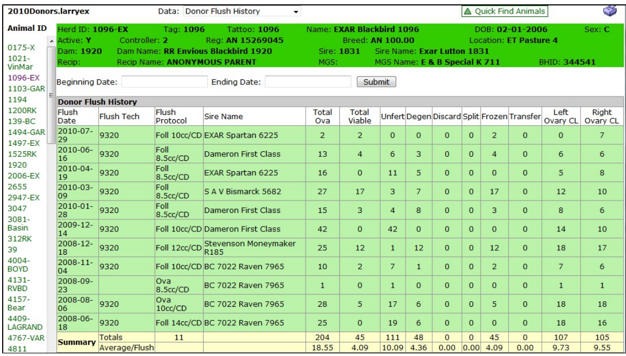Select animal 1200RK in the list
The image size is (626, 356).
(22, 111)
